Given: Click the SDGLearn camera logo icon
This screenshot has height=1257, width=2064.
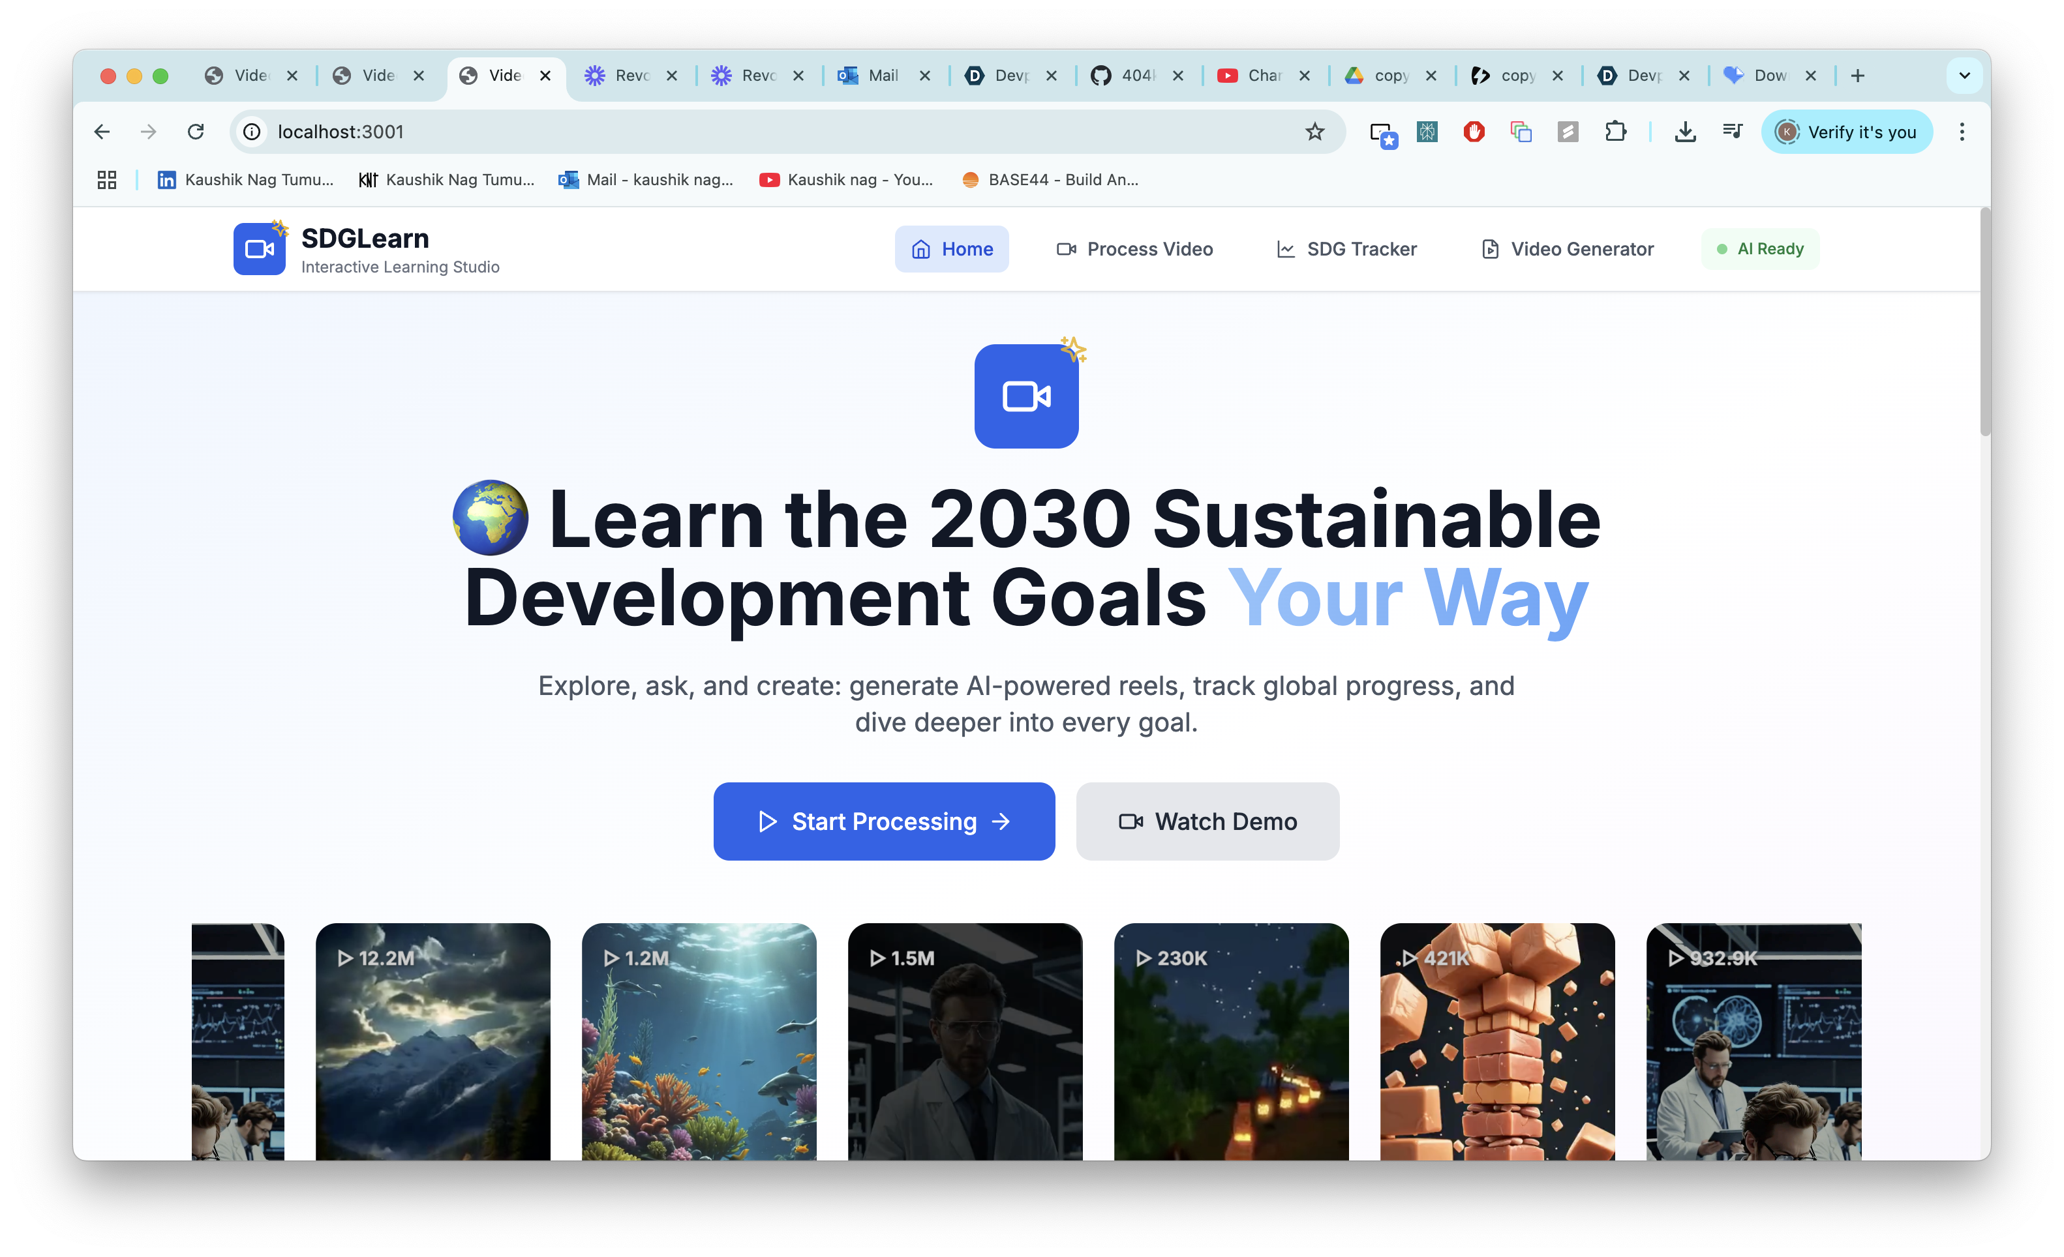Looking at the screenshot, I should point(259,248).
